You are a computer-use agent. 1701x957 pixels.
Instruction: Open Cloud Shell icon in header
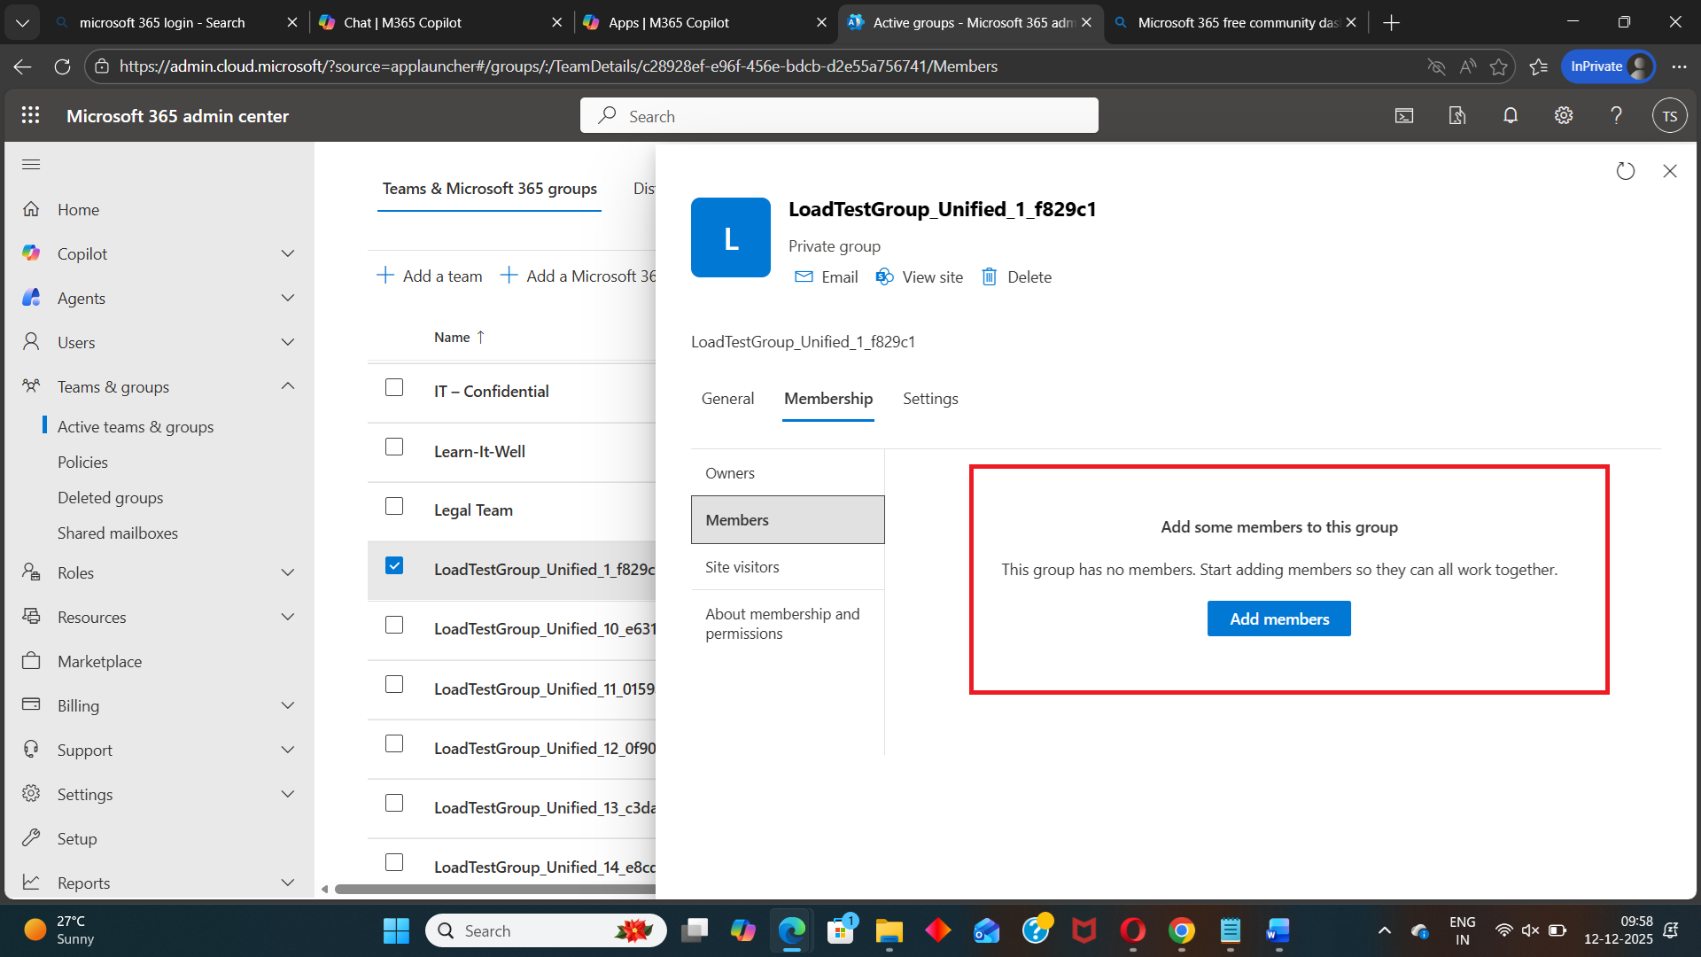click(1404, 115)
